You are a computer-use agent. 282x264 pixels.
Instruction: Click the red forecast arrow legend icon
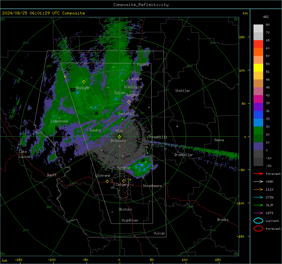(258, 174)
